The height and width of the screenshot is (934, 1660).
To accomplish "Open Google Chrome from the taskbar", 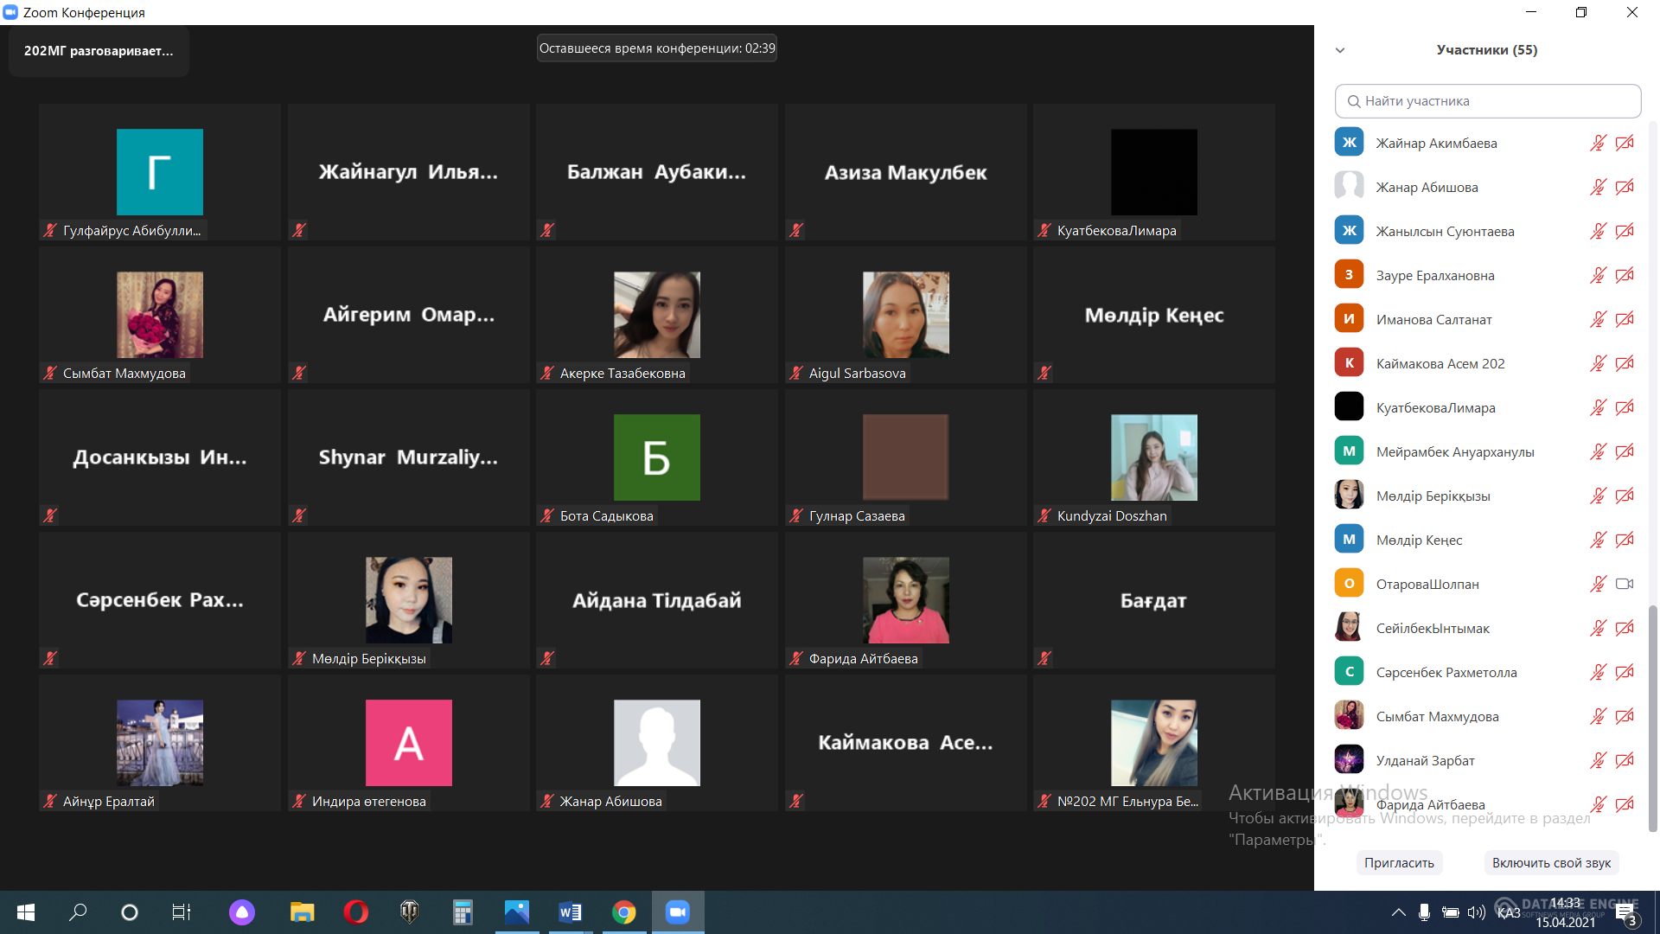I will click(623, 912).
